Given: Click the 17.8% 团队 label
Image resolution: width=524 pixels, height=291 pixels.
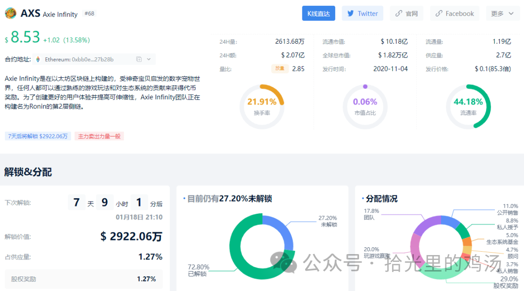Looking at the screenshot, I should (x=371, y=214).
